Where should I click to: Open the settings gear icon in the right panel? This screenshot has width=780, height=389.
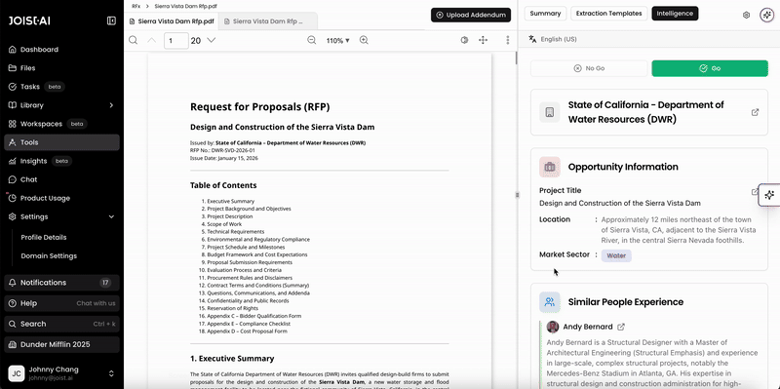pyautogui.click(x=746, y=15)
